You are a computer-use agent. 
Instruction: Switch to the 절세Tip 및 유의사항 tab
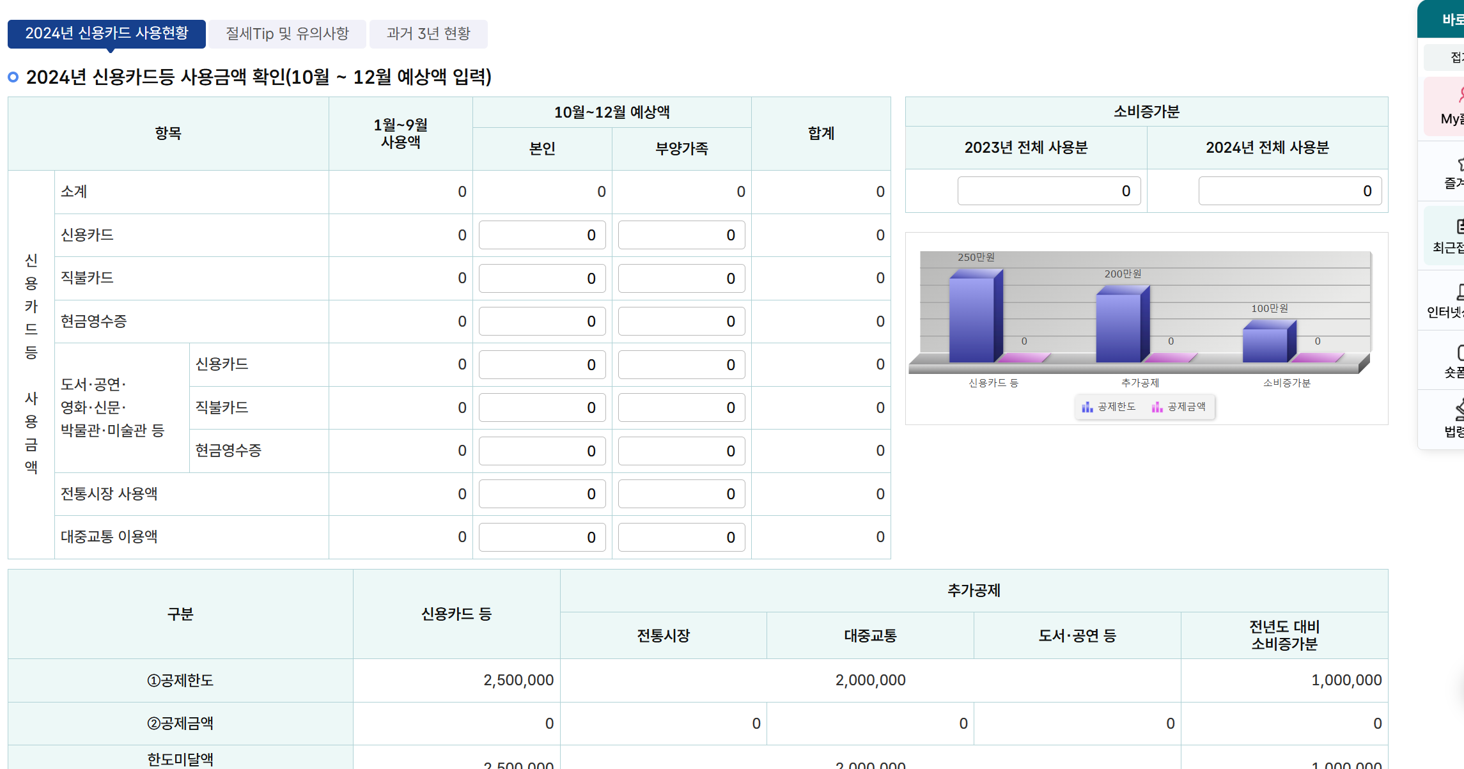(287, 34)
